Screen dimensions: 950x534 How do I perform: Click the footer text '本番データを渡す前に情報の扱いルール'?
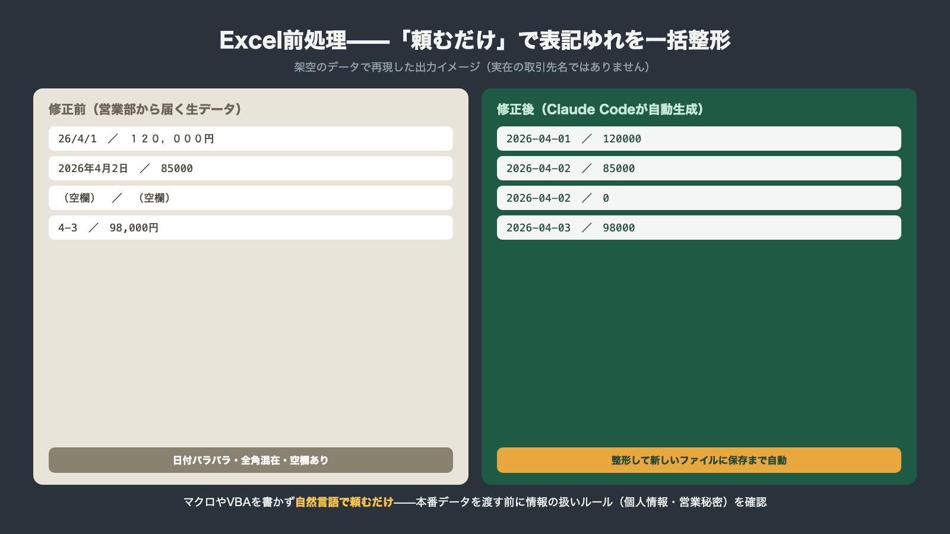(514, 502)
